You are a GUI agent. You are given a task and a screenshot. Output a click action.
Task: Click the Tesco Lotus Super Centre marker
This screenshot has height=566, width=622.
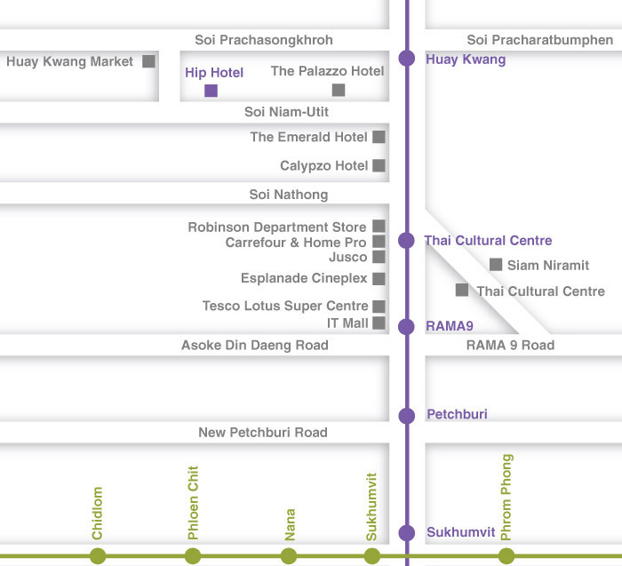[379, 307]
